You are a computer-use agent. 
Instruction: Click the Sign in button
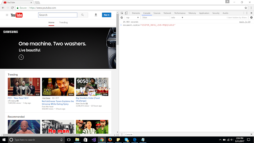click(106, 15)
